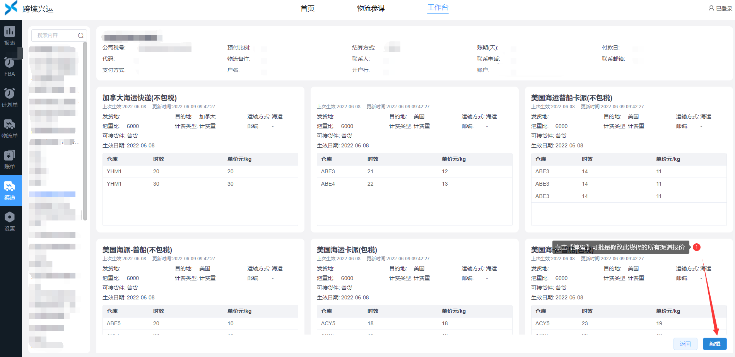735x357 pixels.
Task: Open 物流单 from the sidebar
Action: (x=10, y=128)
